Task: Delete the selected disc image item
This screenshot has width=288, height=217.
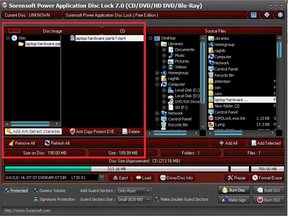Action: point(131,131)
